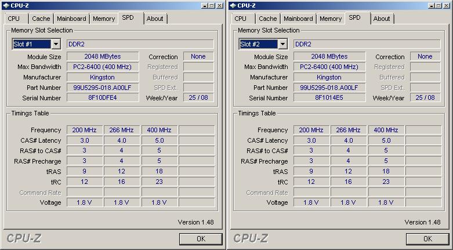This screenshot has width=453, height=250.
Task: Click tRC value 16 in left window
Action: click(x=122, y=182)
